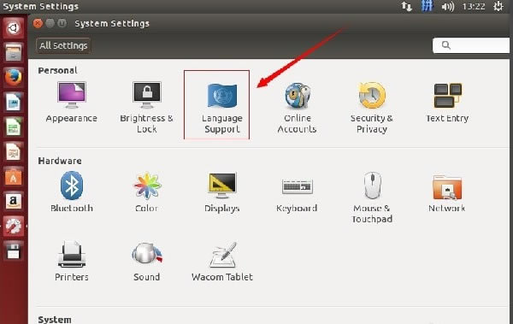Close the System Settings window

pyautogui.click(x=38, y=23)
